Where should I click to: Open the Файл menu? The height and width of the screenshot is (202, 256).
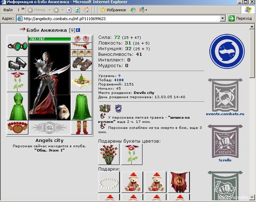click(8, 10)
